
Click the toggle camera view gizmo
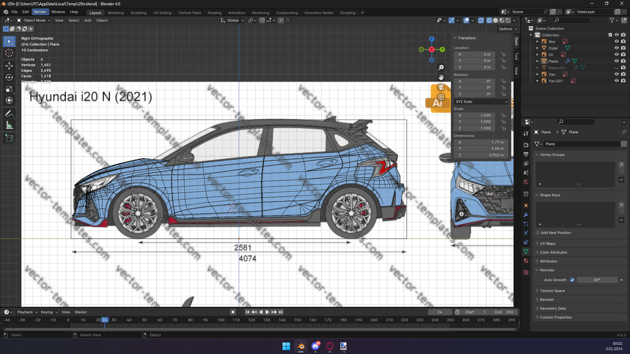tap(441, 87)
